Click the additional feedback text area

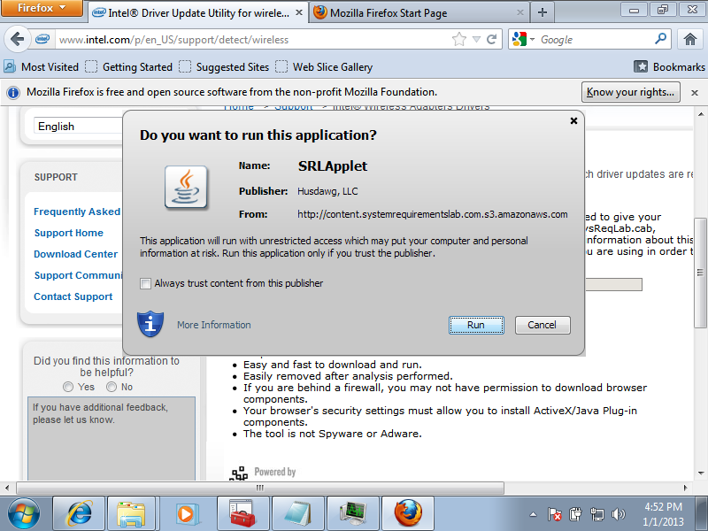pos(112,438)
